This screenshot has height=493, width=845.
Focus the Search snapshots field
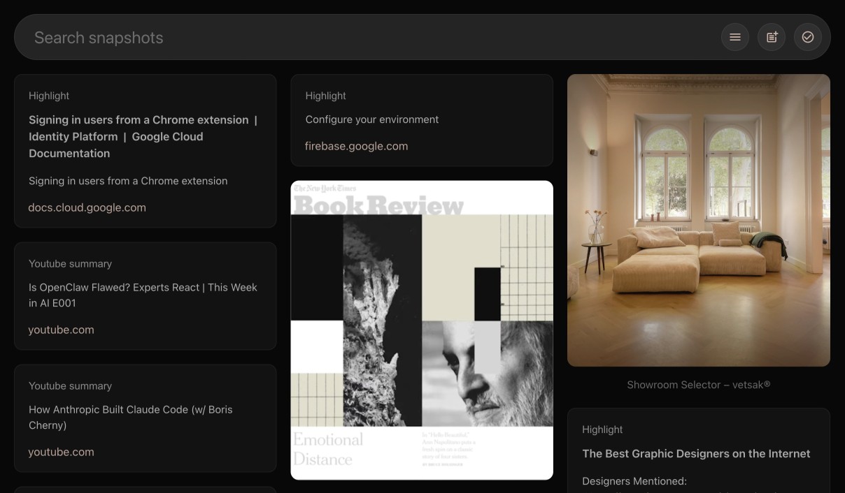point(350,38)
